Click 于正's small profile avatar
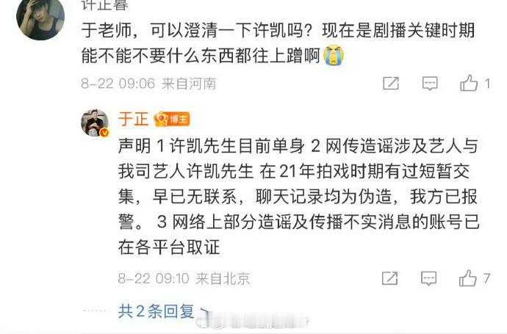The width and height of the screenshot is (507, 334). tap(94, 123)
